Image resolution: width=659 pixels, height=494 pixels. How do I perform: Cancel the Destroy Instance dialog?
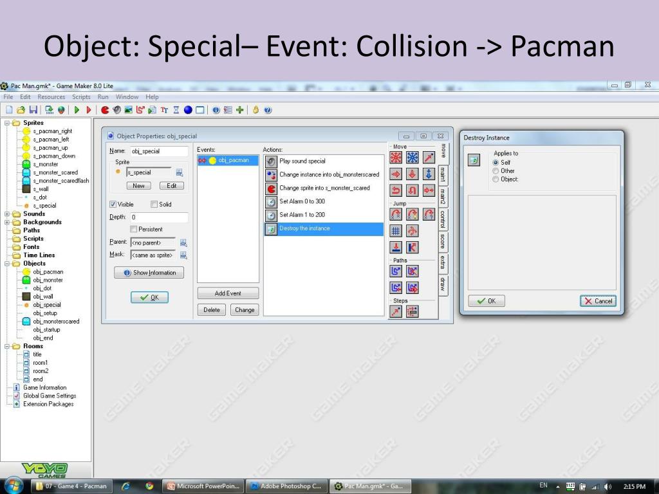598,301
